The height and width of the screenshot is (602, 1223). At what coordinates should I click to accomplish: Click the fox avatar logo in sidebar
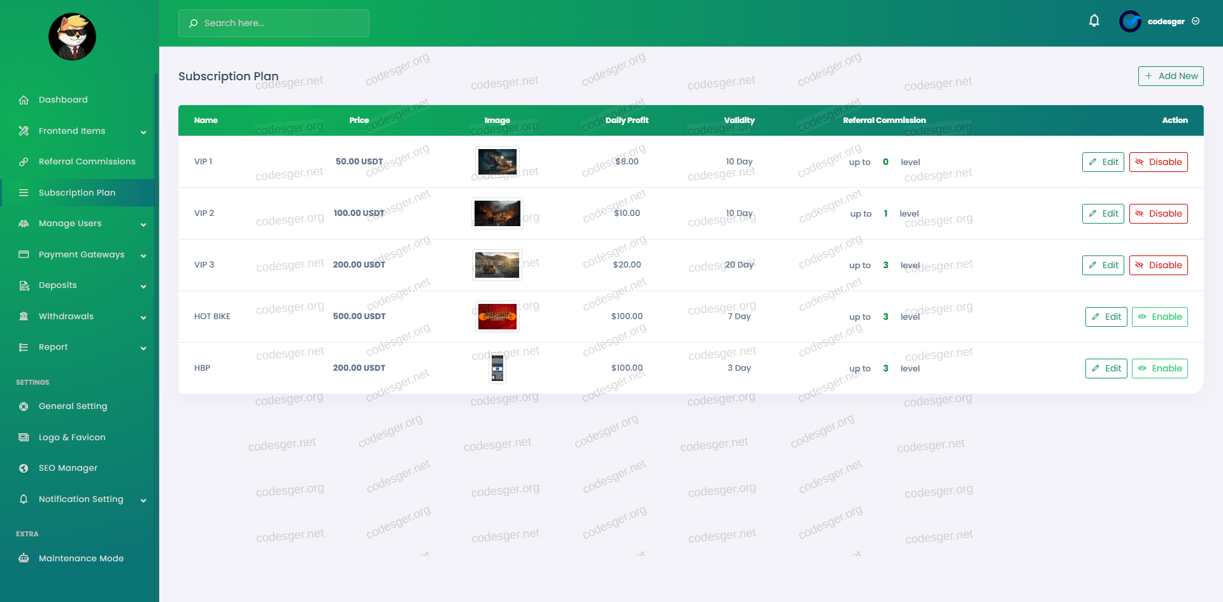(x=72, y=37)
